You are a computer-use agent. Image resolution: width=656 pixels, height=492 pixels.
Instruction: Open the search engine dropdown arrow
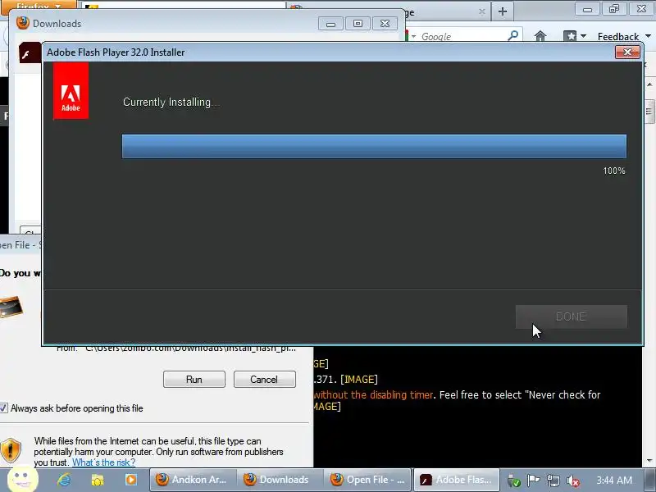(414, 36)
